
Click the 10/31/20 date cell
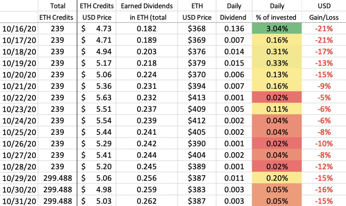(x=19, y=201)
